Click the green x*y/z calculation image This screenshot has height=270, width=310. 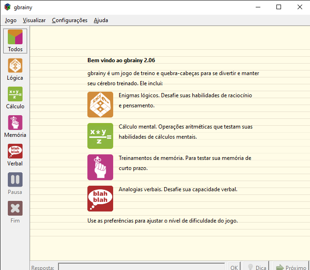coord(100,136)
